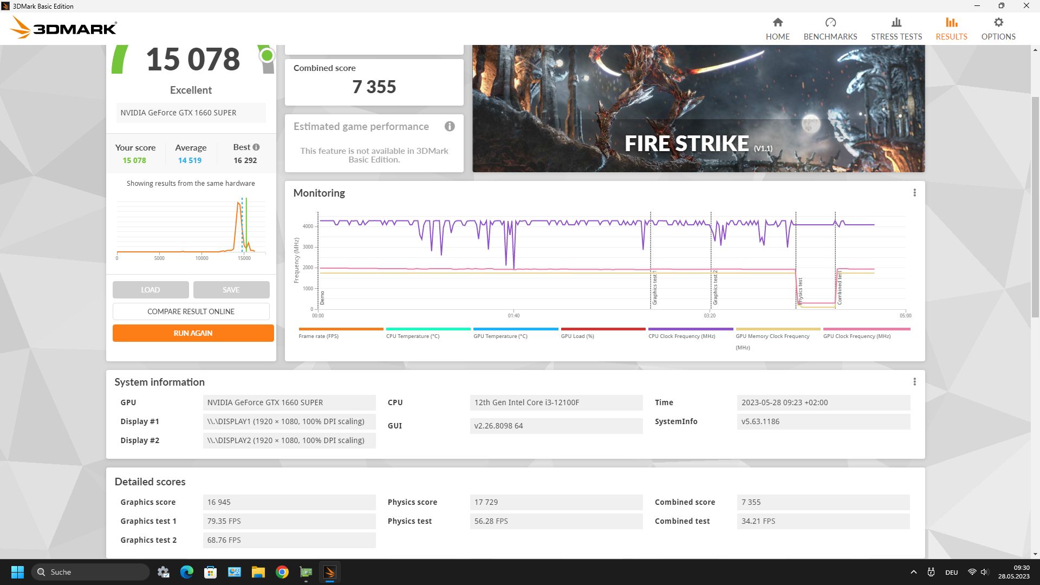Click the Fire Strike banner image
The image size is (1040, 585).
698,108
